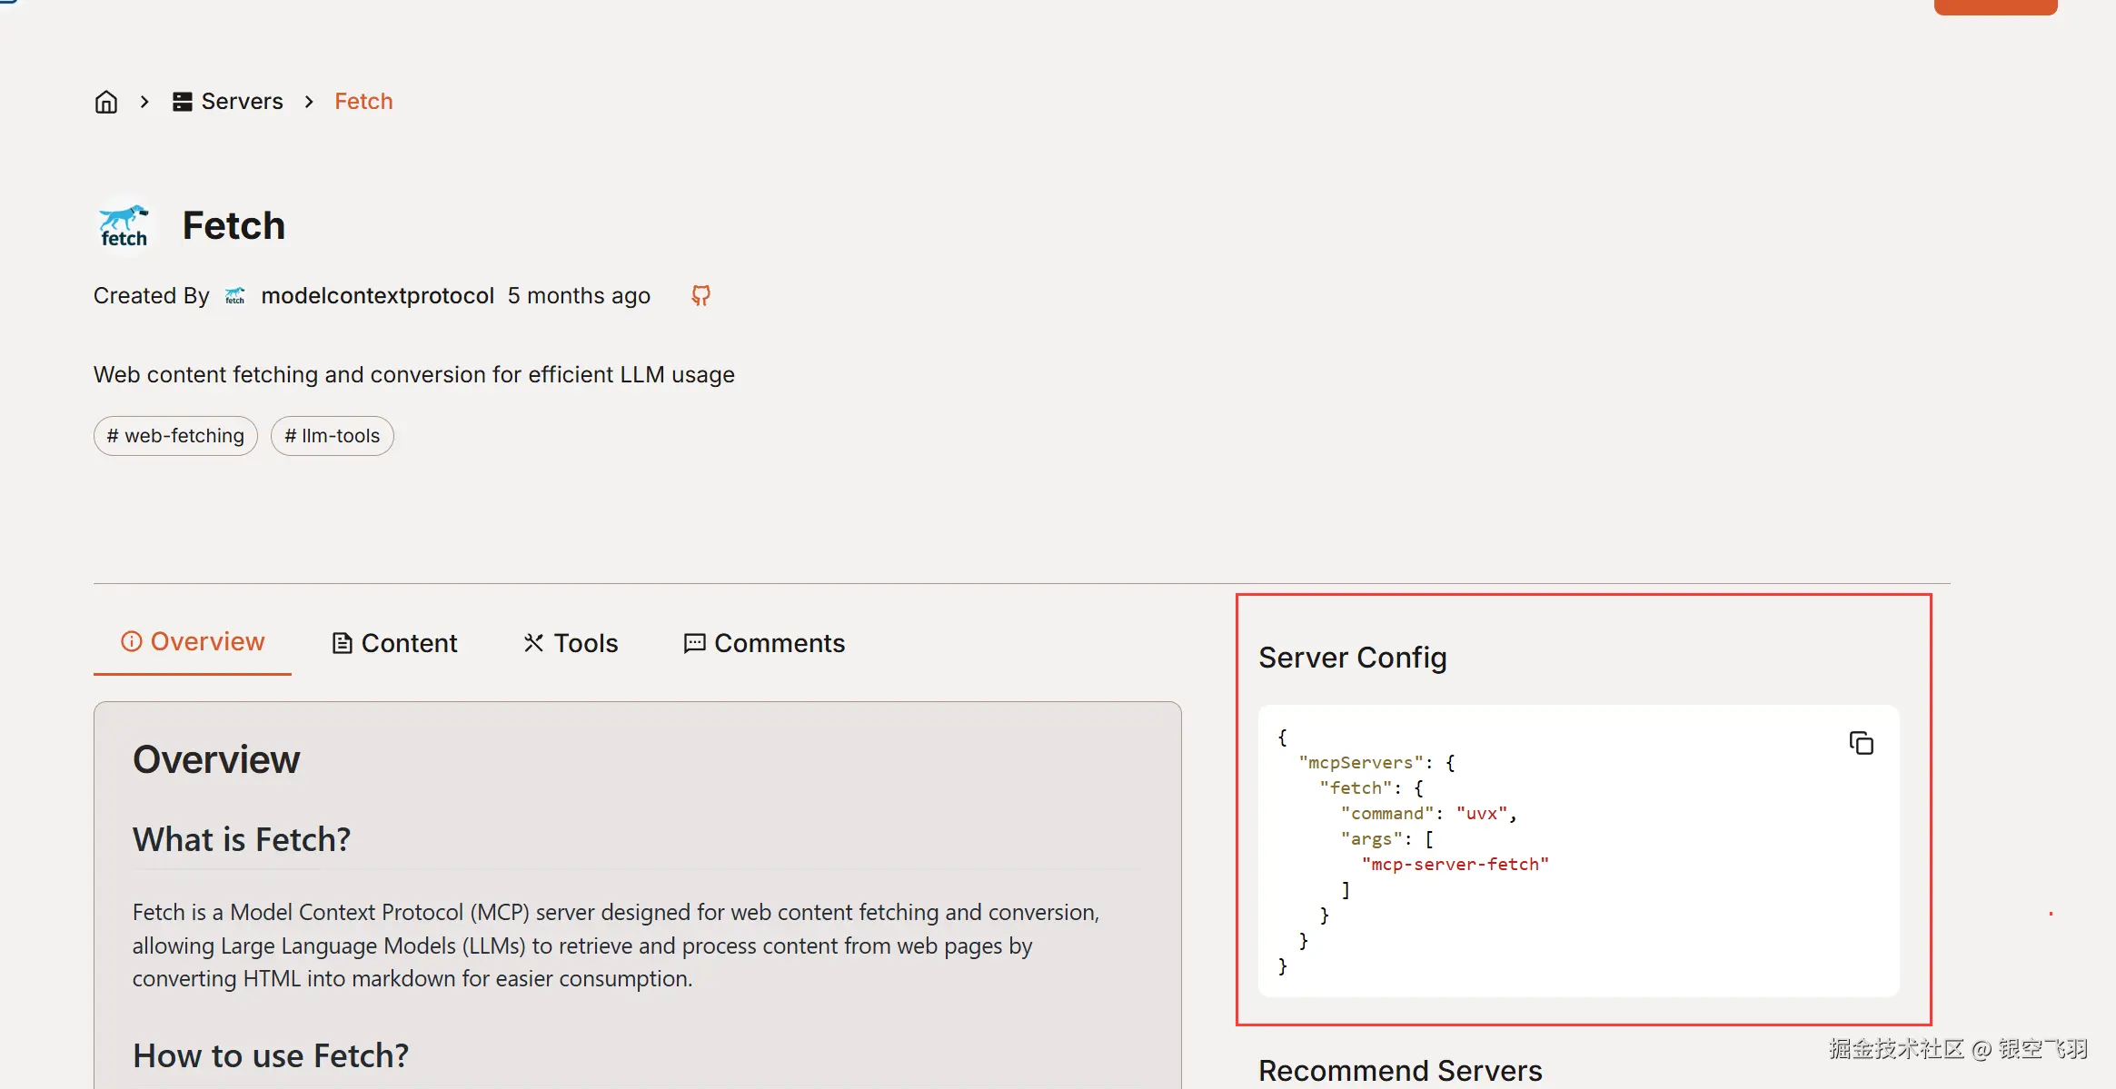2116x1089 pixels.
Task: Open the Servers breadcrumb link
Action: coord(228,102)
